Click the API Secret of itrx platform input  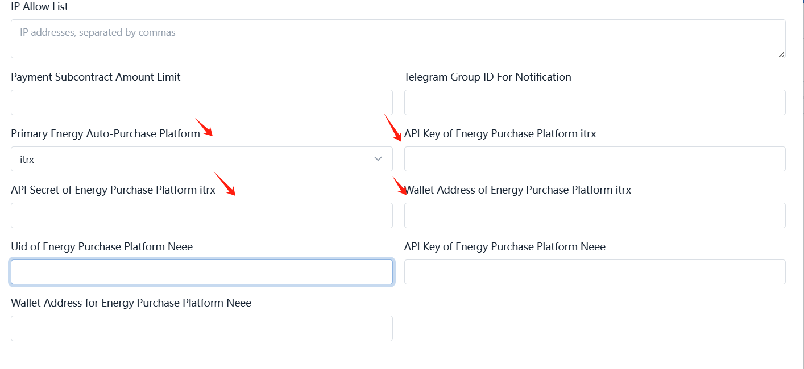[x=202, y=215]
